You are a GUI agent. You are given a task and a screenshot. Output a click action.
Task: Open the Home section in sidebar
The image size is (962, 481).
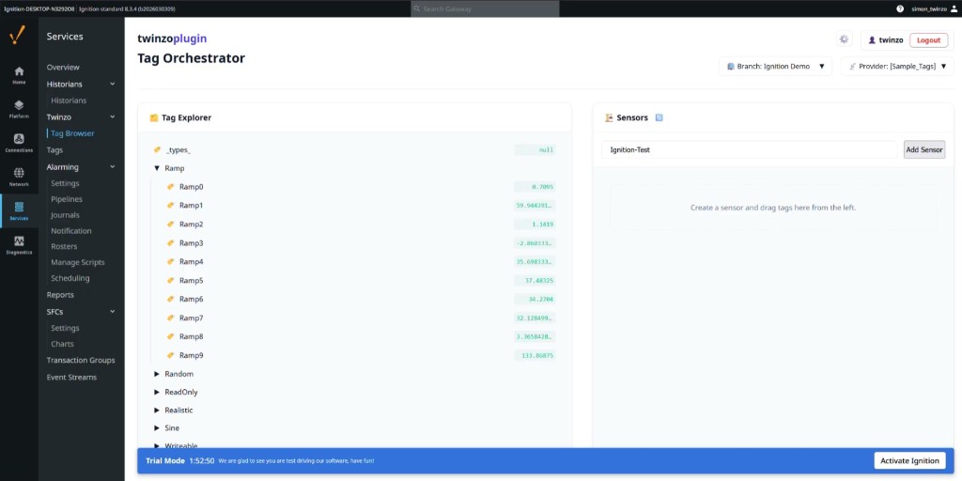(19, 75)
